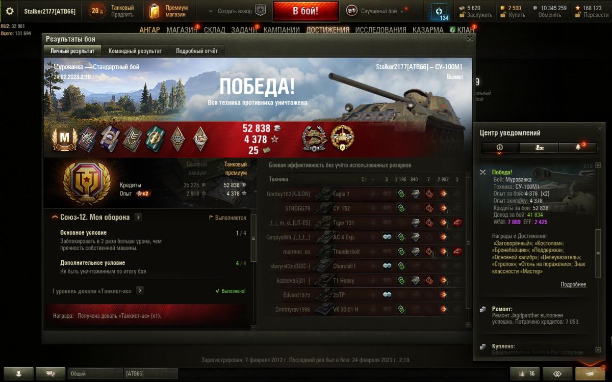Open the Создать взвод dropdown arrow
Viewport: 612px width, 382px height.
[212, 11]
